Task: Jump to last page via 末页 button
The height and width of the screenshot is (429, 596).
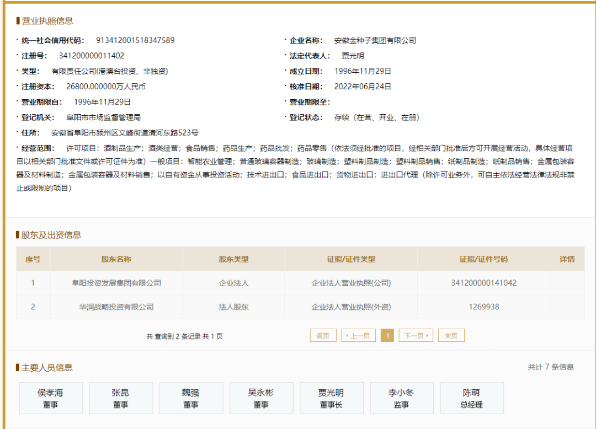Action: click(451, 336)
